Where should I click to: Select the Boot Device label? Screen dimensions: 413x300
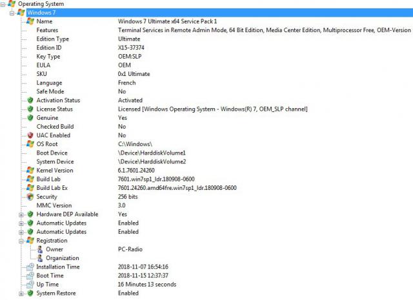pyautogui.click(x=52, y=153)
